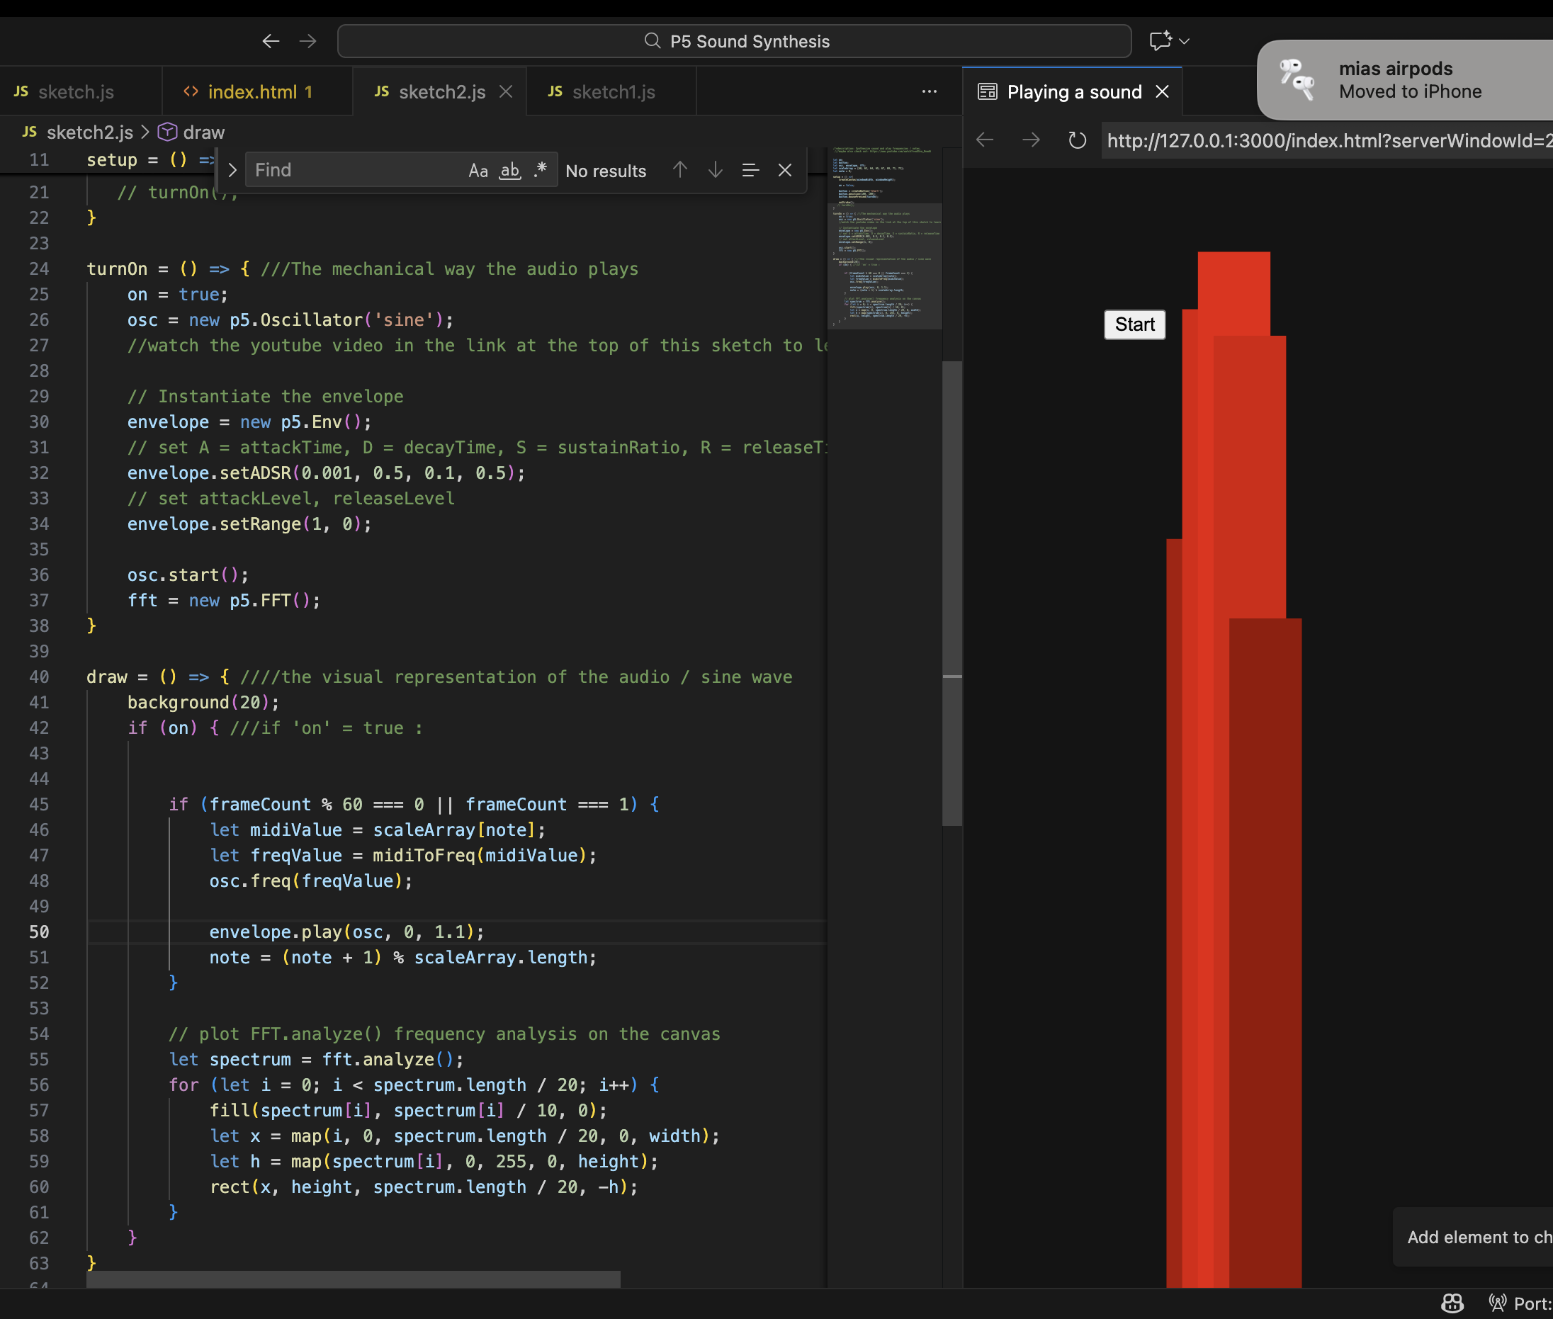This screenshot has height=1319, width=1553.
Task: Close the Find widget
Action: (784, 171)
